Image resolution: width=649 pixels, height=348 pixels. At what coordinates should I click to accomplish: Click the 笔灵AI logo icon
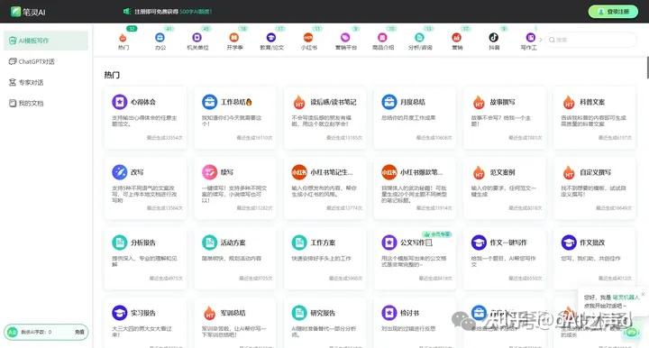(x=15, y=12)
